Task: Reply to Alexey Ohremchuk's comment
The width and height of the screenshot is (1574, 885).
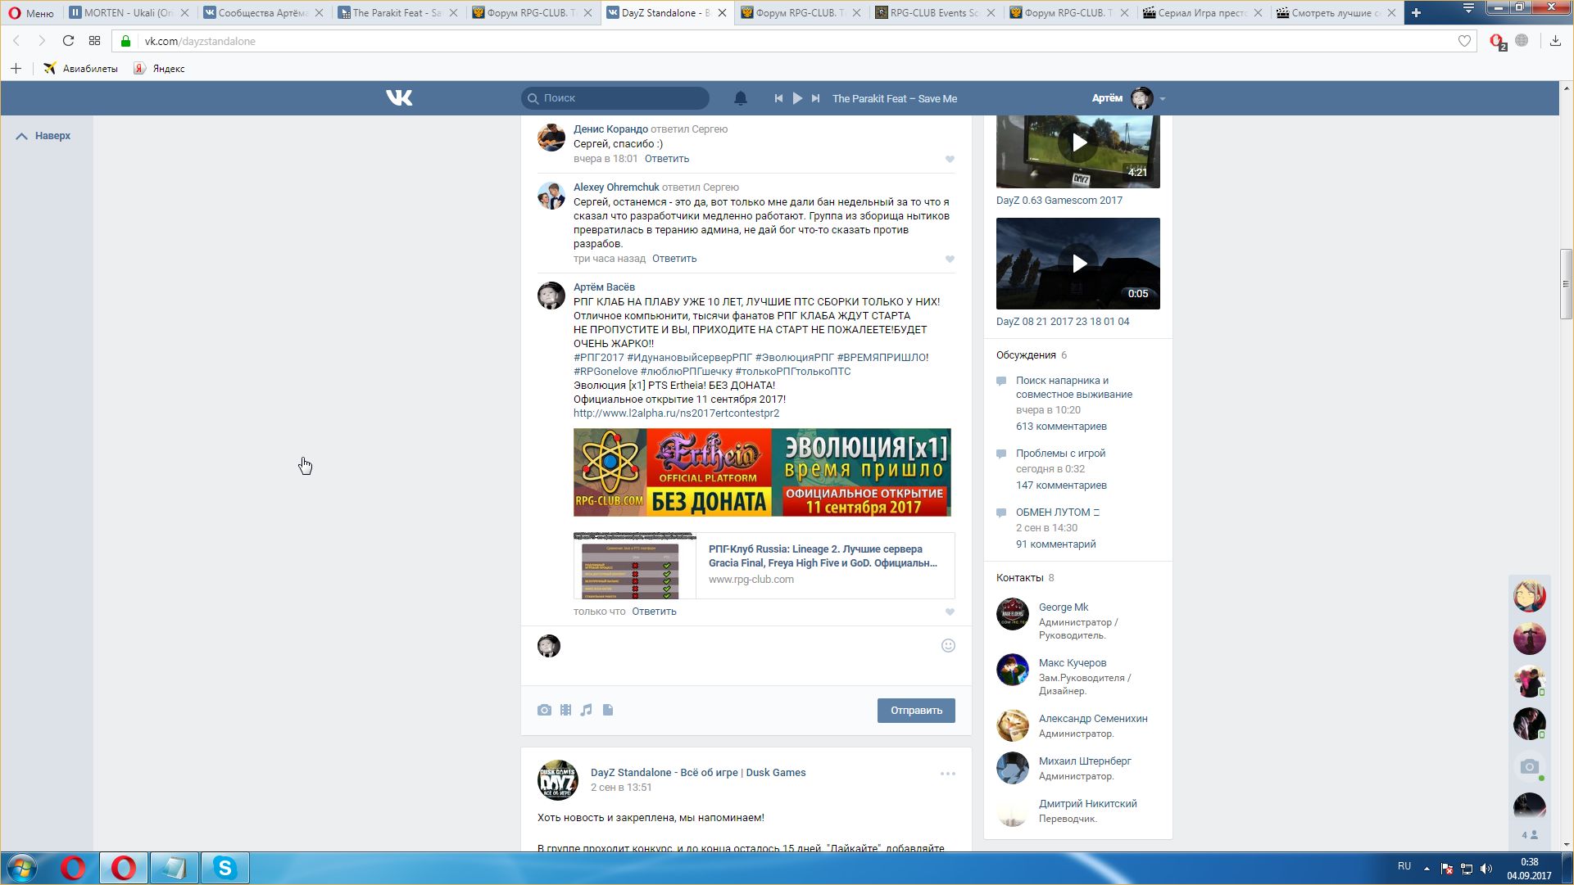Action: point(674,259)
